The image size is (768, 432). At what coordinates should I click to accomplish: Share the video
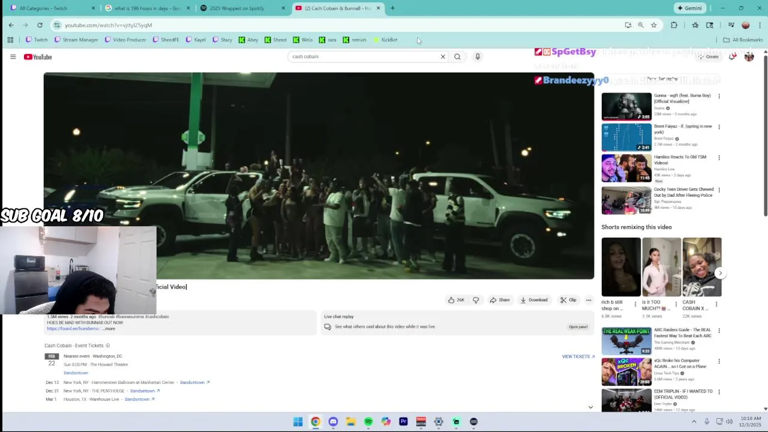(500, 300)
